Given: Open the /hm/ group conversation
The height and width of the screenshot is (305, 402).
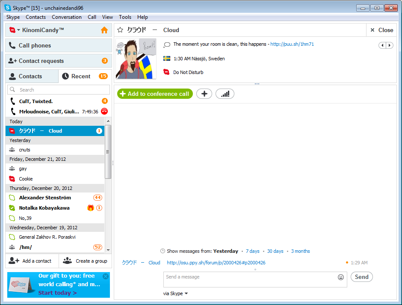Looking at the screenshot, I should click(x=55, y=247).
